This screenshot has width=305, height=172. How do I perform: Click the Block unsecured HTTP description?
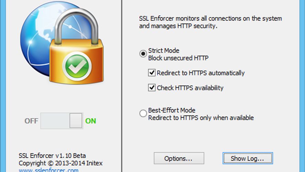178,58
